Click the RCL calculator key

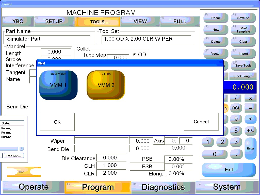236,108
